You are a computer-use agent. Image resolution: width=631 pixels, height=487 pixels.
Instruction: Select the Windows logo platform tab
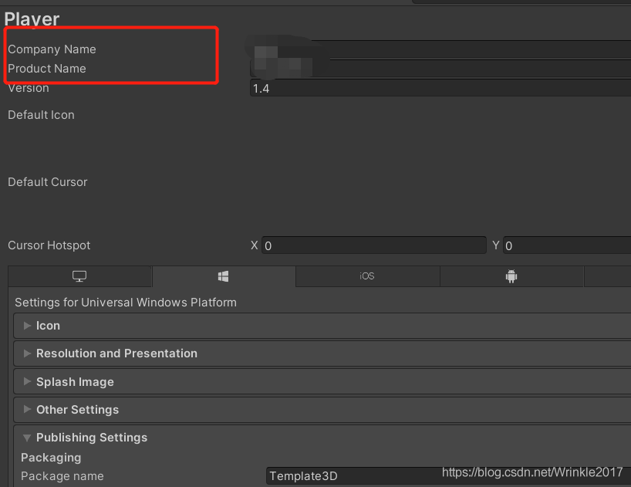tap(224, 276)
